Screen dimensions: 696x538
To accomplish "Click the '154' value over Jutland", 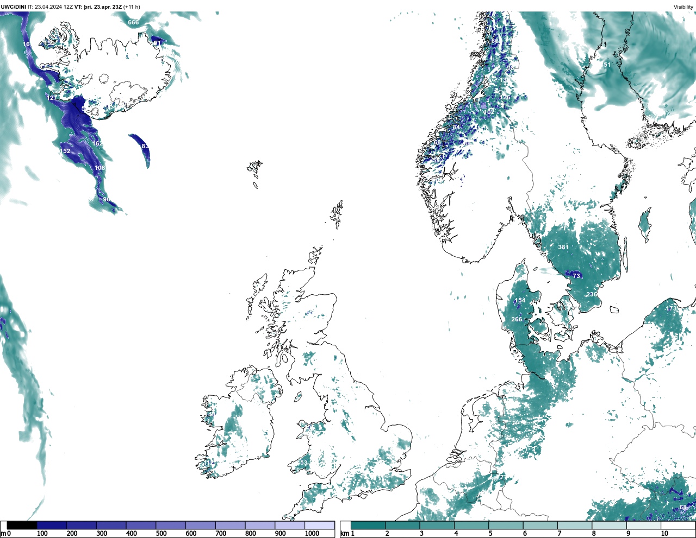I will click(x=520, y=300).
